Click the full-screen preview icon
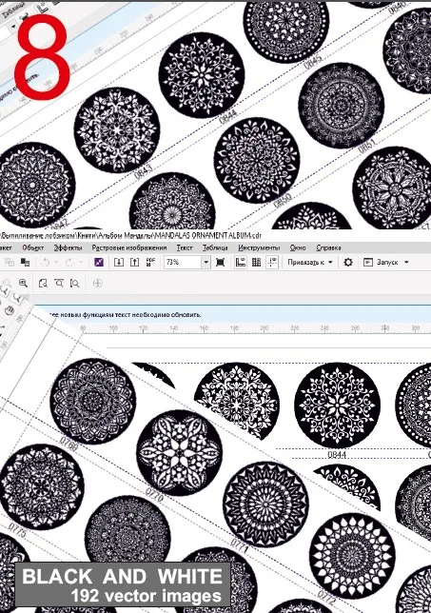 (221, 263)
